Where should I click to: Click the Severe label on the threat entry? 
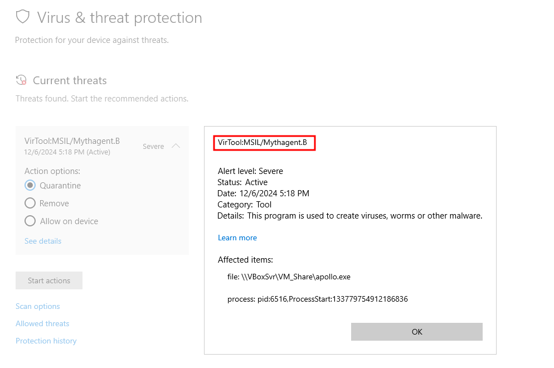click(153, 146)
